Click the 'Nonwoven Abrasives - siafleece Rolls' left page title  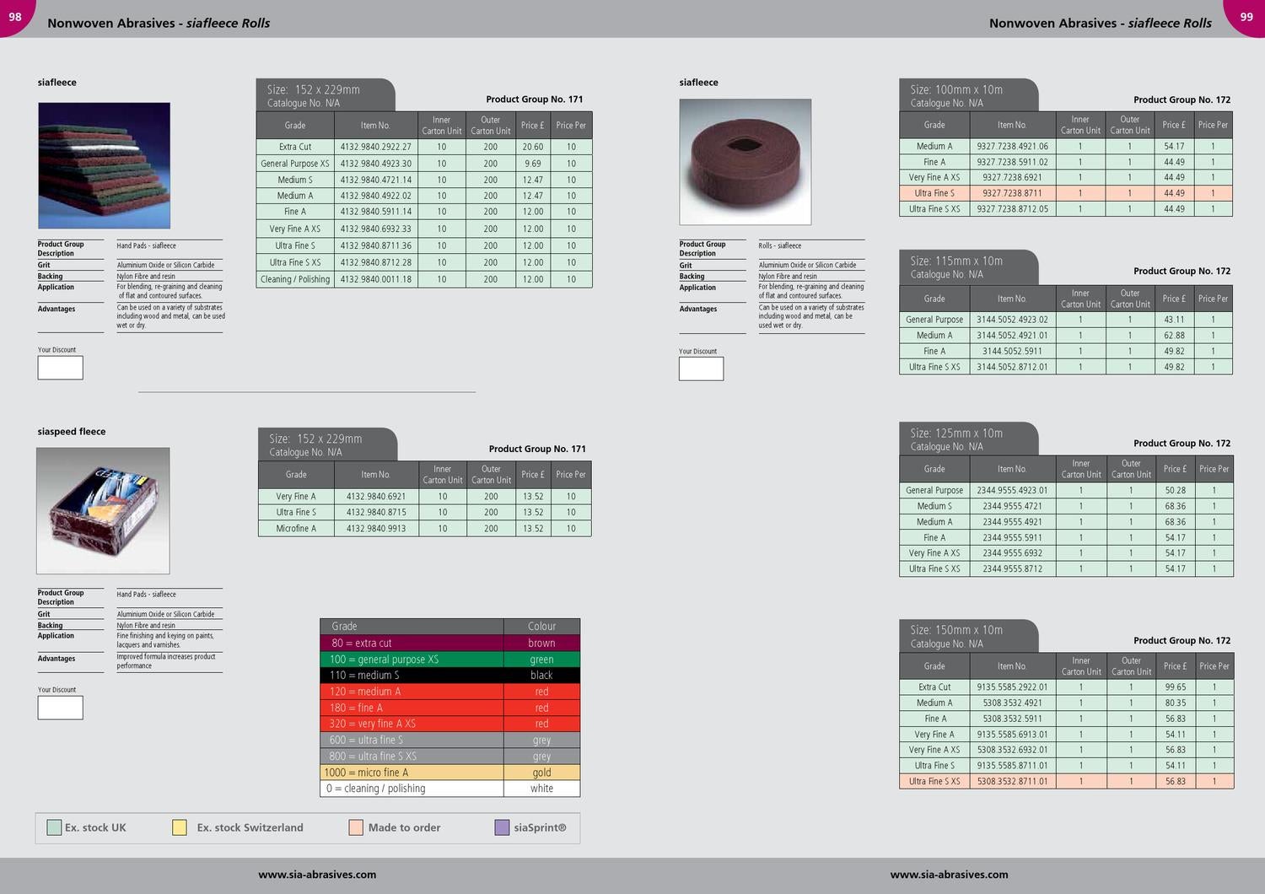tap(159, 24)
